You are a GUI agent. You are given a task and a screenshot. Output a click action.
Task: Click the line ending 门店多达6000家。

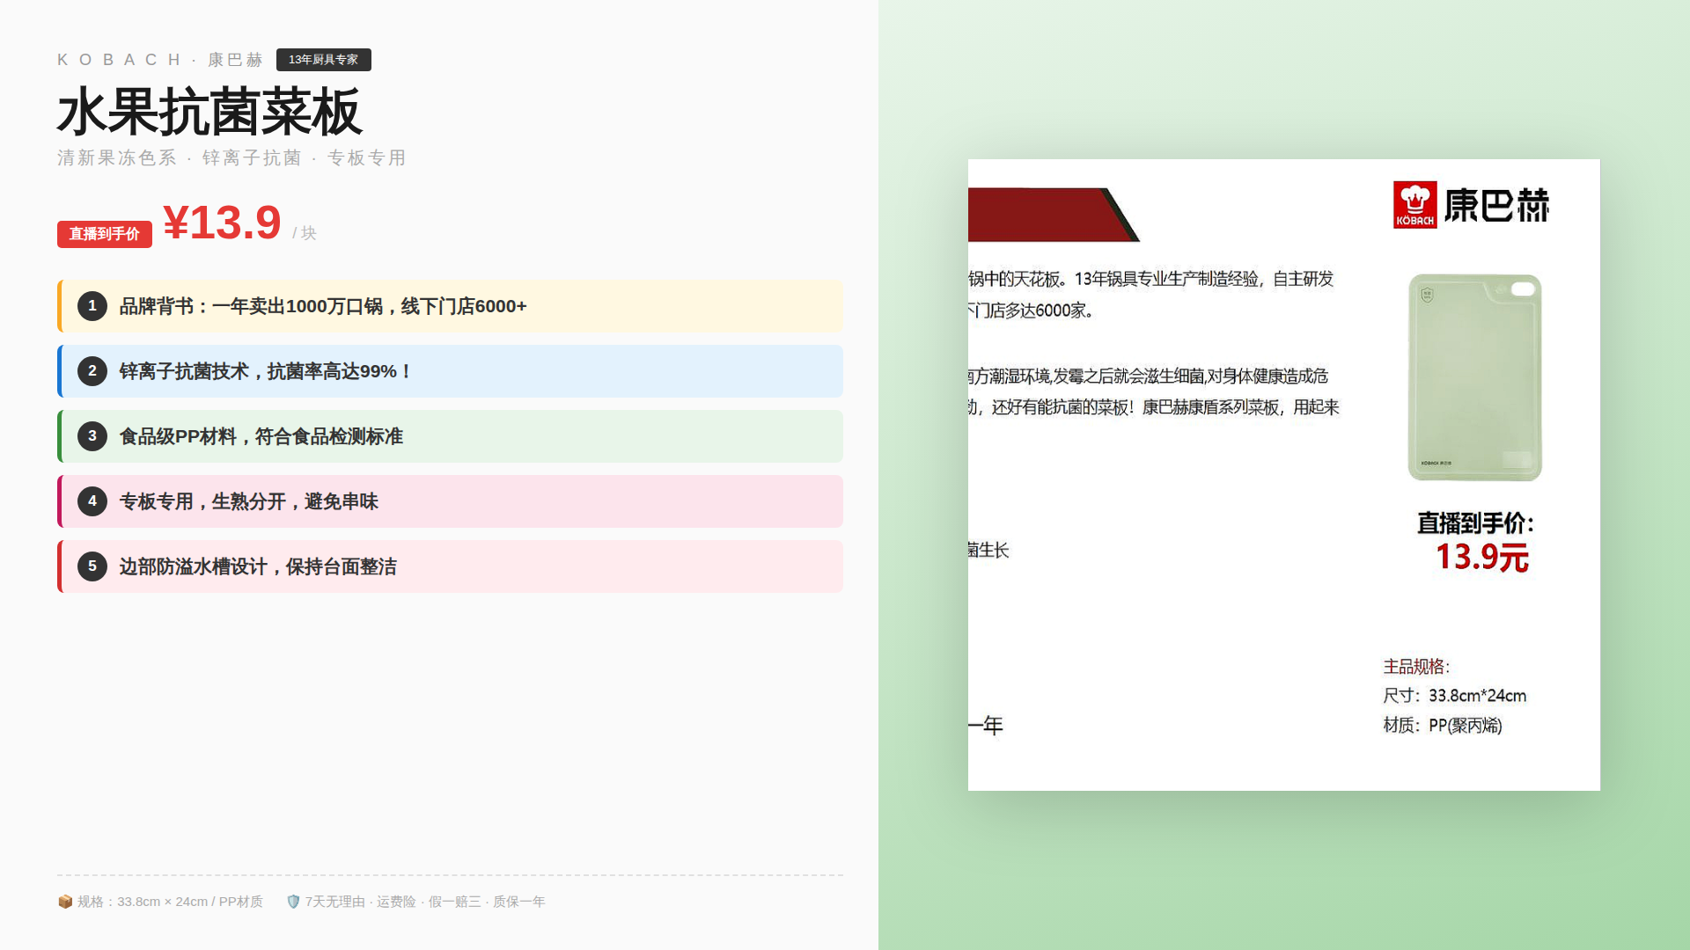click(x=1031, y=311)
